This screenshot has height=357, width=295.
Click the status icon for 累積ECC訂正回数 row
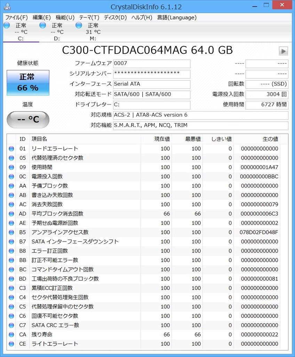click(11, 288)
